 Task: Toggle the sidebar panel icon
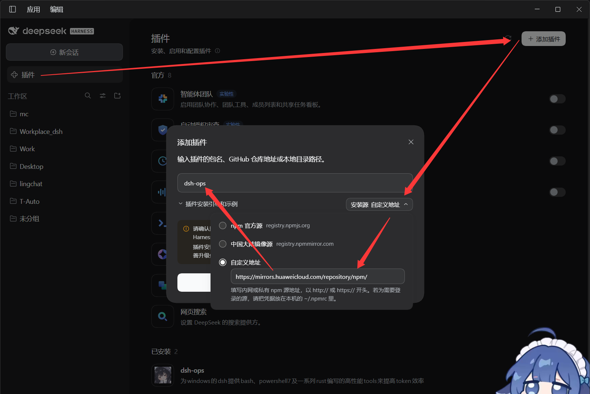pos(13,9)
